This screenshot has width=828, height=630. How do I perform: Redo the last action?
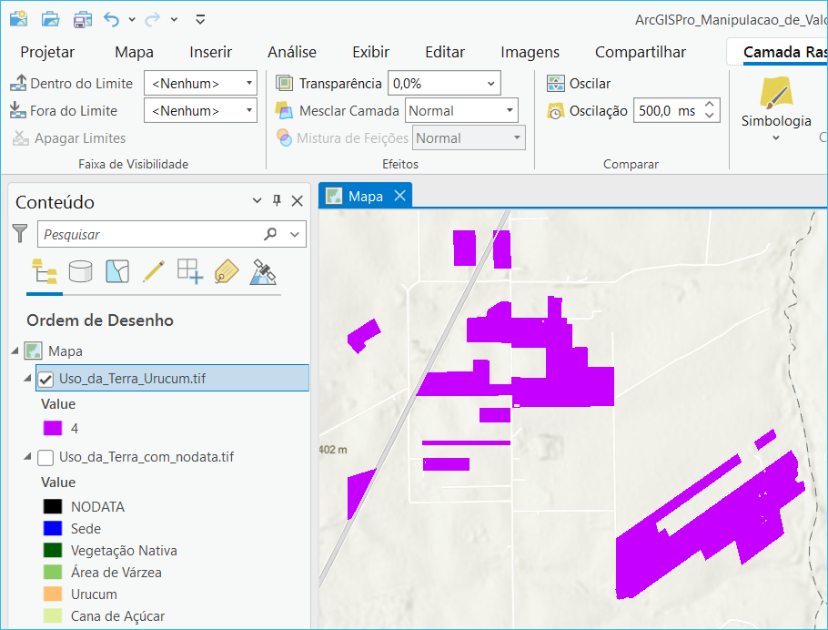[x=153, y=19]
